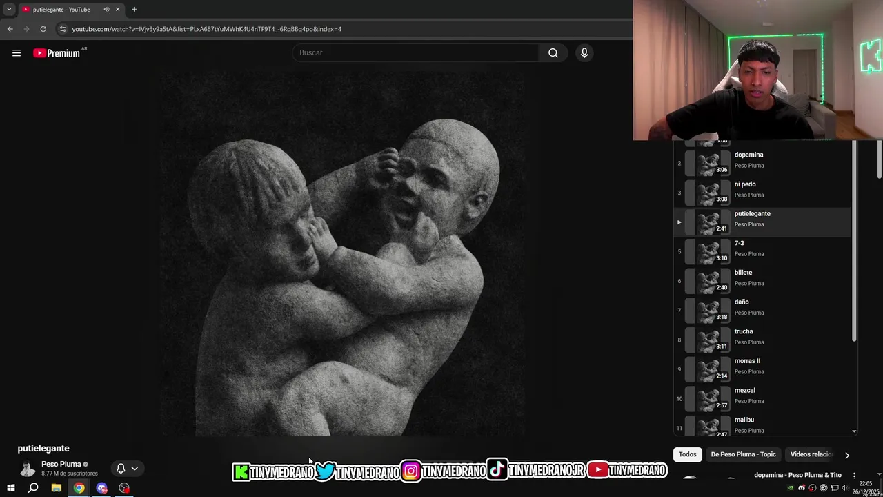Image resolution: width=883 pixels, height=497 pixels.
Task: Go back with browser back arrow
Action: click(10, 29)
